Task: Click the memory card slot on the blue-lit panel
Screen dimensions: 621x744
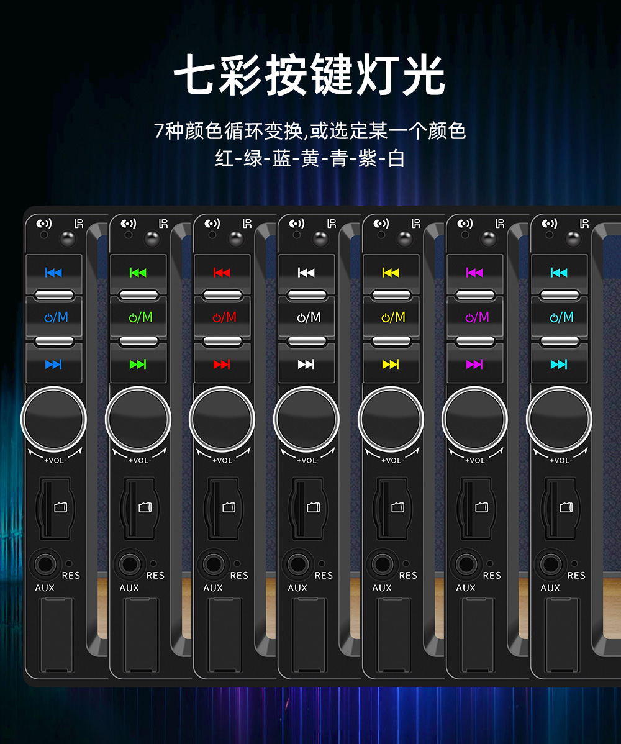Action: (54, 508)
